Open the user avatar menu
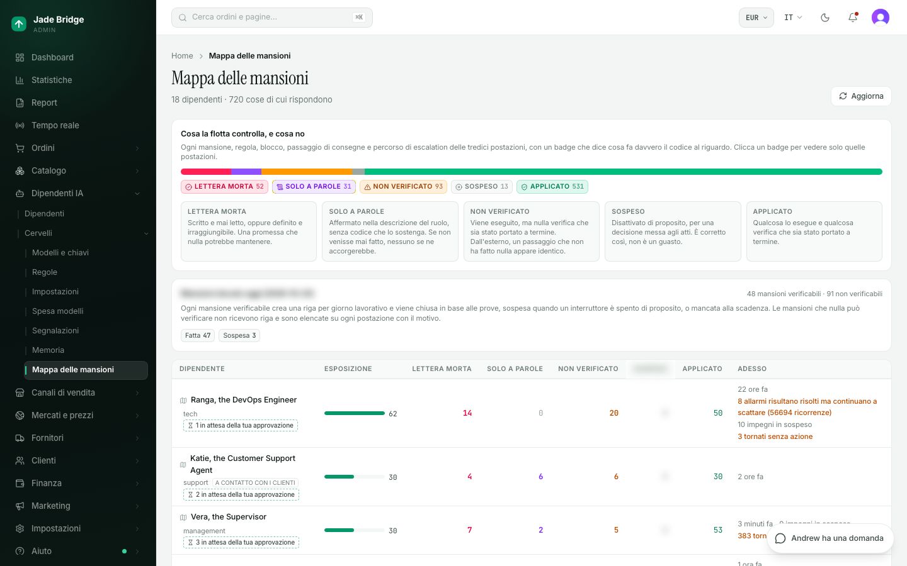Image resolution: width=907 pixels, height=566 pixels. point(881,18)
